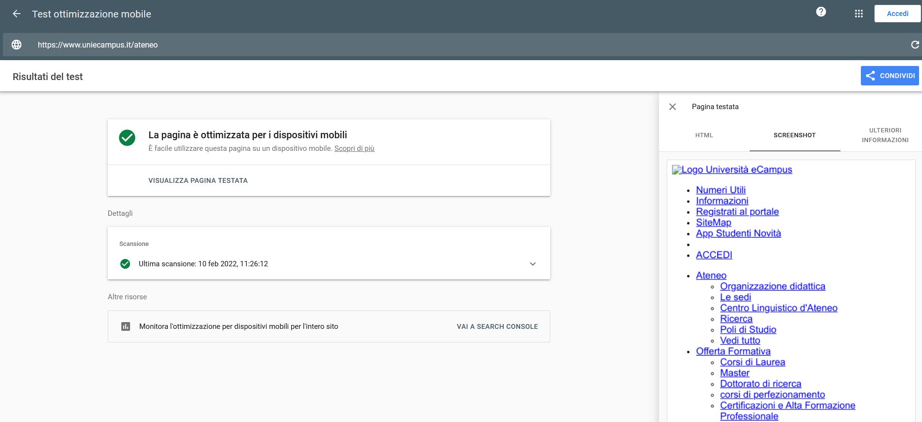Screen dimensions: 922x422
Task: Open the Google apps grid
Action: click(x=858, y=14)
